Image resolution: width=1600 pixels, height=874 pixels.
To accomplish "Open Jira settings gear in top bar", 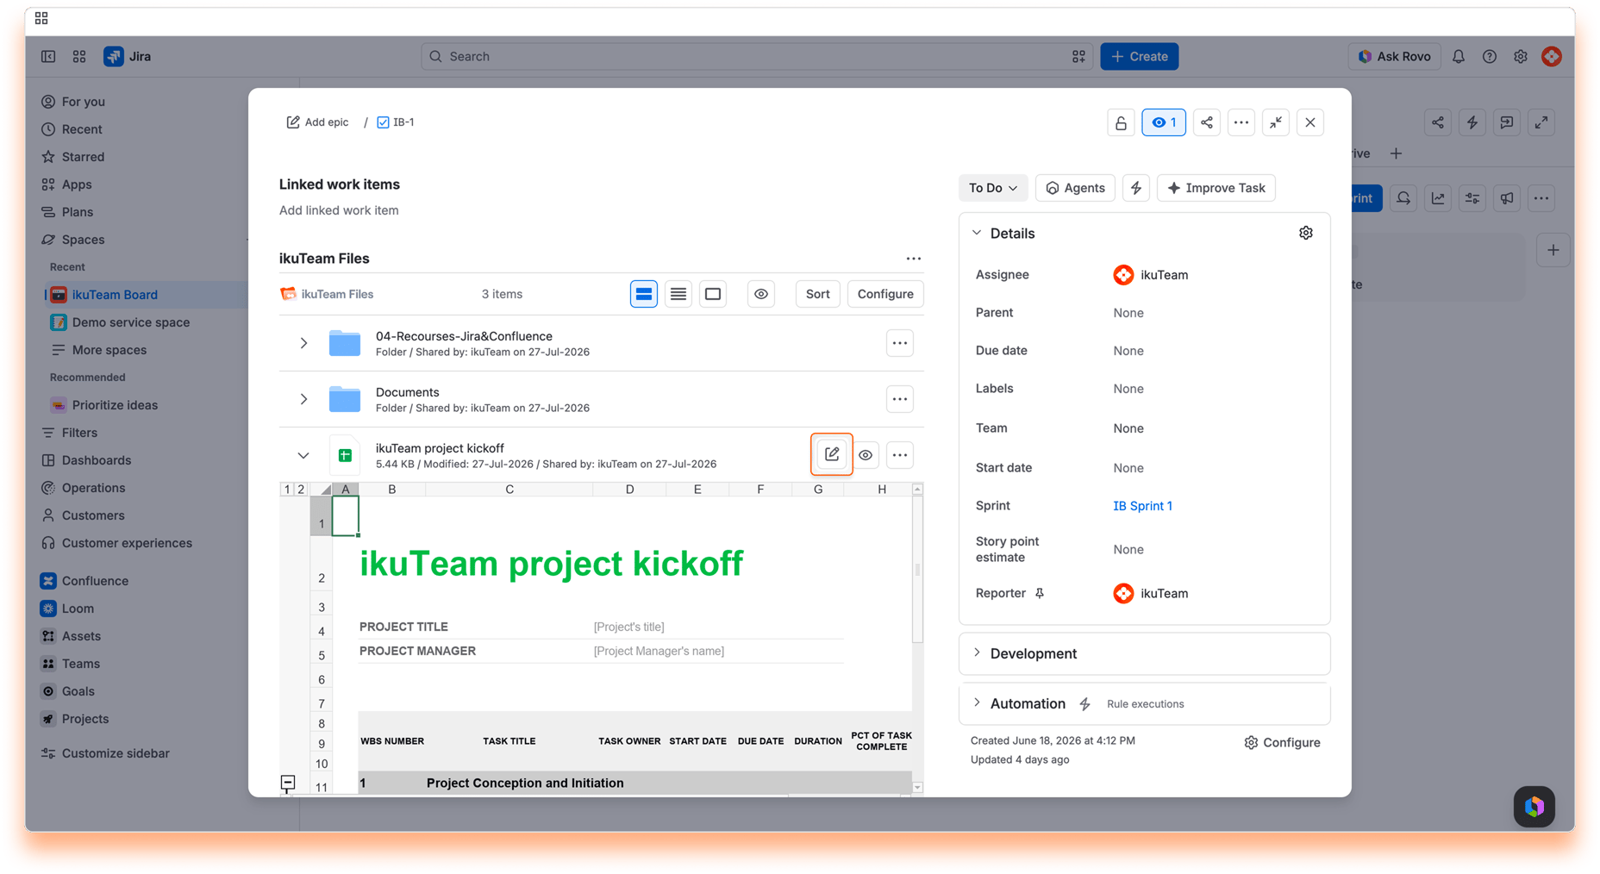I will tap(1520, 56).
